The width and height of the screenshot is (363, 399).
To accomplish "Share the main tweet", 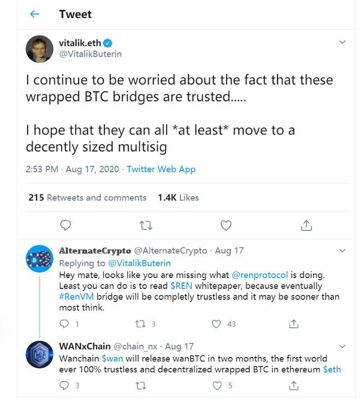I will (306, 225).
